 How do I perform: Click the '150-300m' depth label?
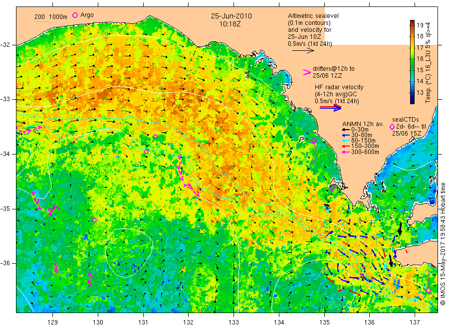tap(365, 146)
